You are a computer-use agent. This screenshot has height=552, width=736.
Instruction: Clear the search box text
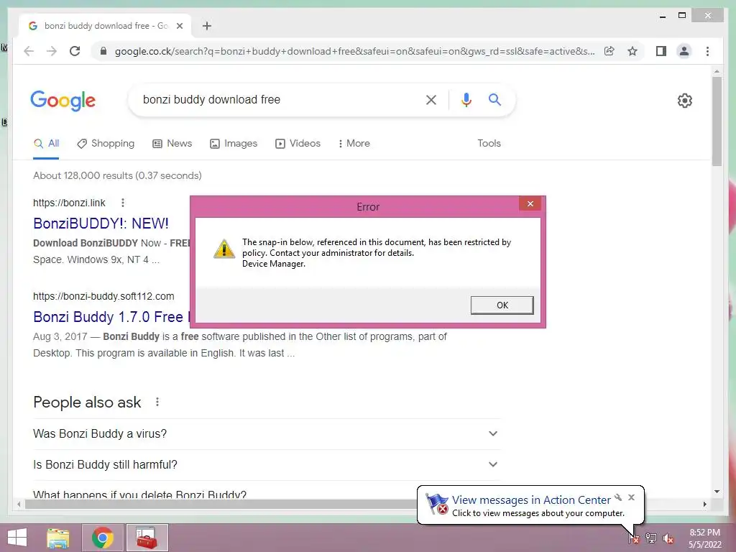[431, 99]
